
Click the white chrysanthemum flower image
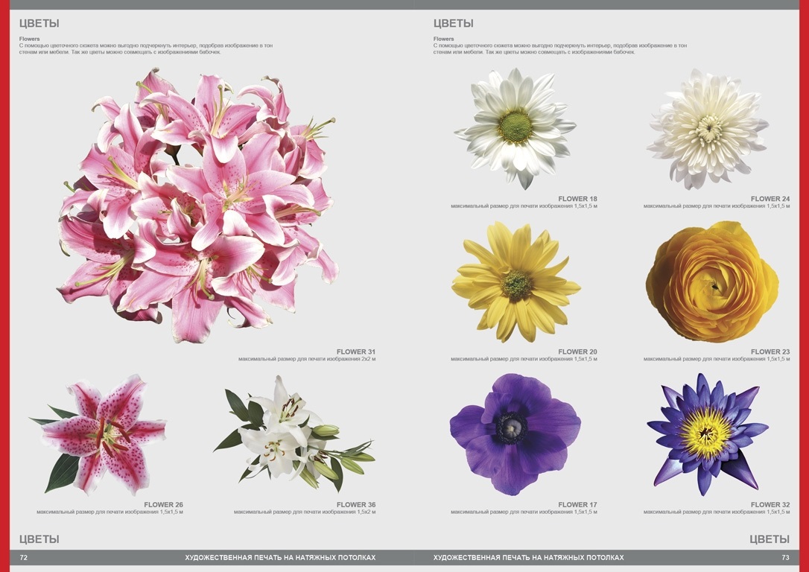point(707,128)
